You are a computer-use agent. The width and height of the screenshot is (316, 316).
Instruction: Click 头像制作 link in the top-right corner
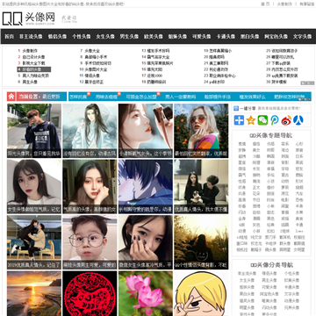(284, 4)
